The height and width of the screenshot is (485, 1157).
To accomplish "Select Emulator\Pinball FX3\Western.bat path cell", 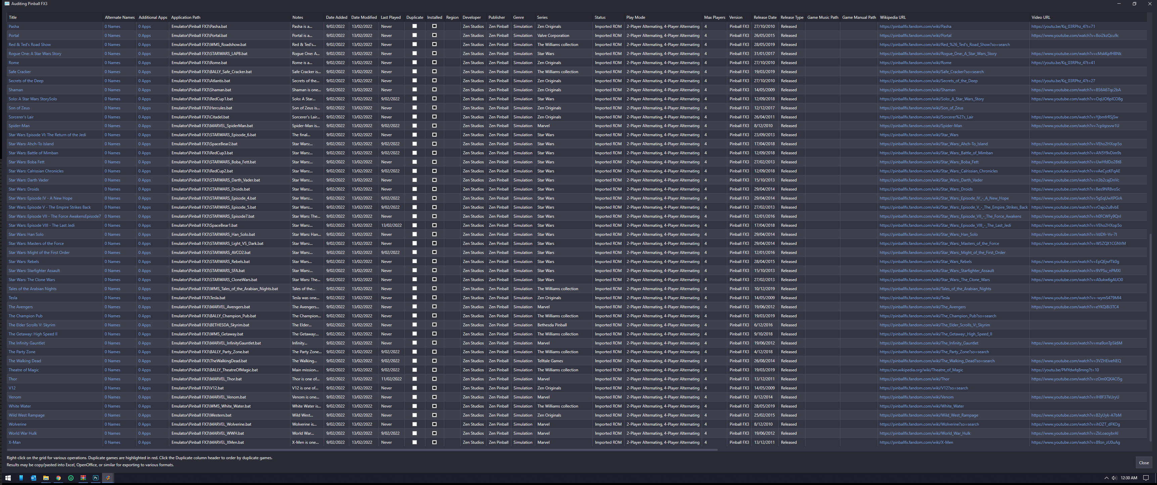I will click(230, 415).
